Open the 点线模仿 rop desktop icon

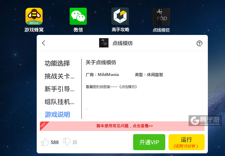(x=161, y=17)
